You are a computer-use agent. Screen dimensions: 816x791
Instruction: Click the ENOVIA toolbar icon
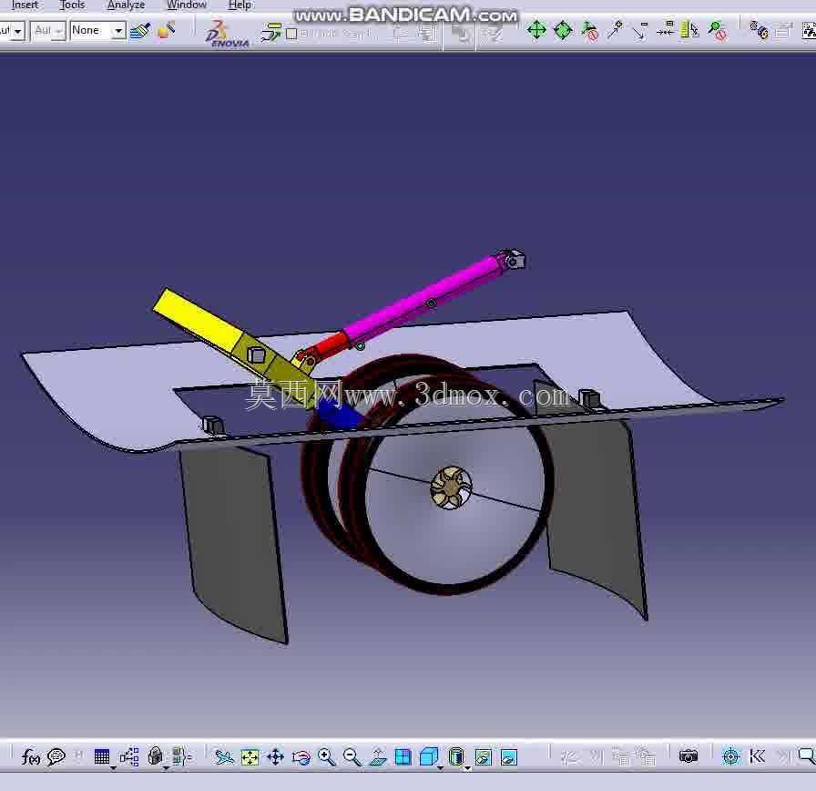228,34
